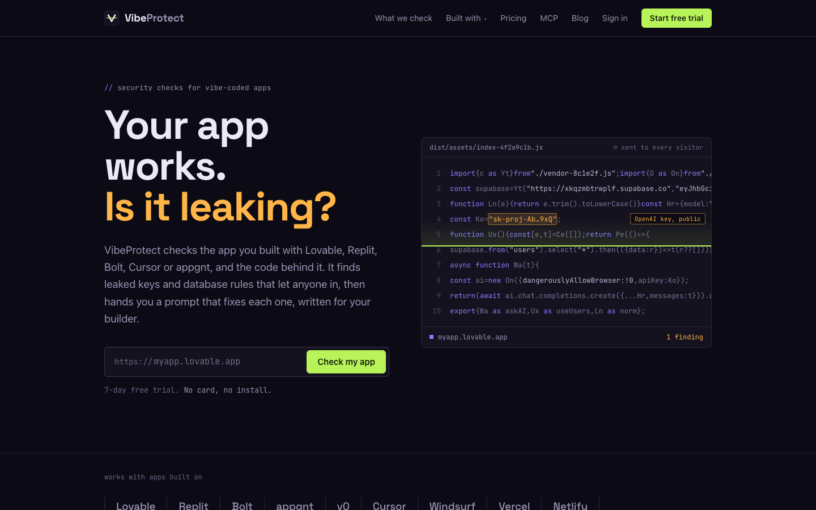The image size is (816, 510).
Task: Click the Check my app button
Action: pos(346,362)
